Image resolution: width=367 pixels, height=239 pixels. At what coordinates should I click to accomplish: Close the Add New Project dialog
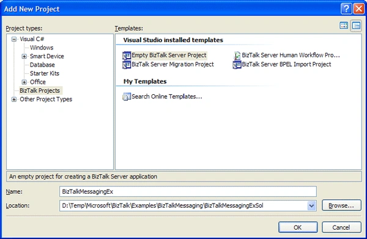point(359,9)
